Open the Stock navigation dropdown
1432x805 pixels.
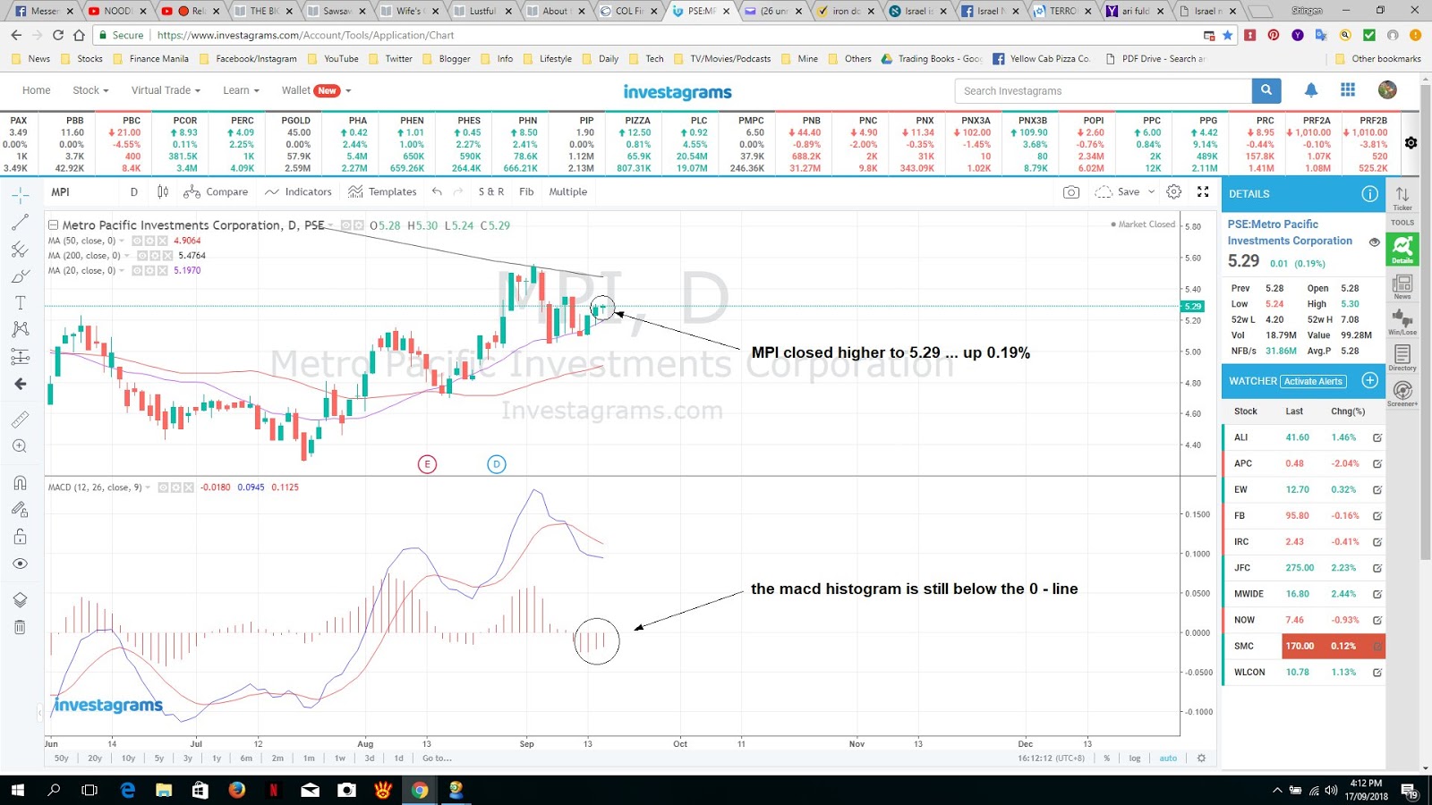[x=90, y=90]
